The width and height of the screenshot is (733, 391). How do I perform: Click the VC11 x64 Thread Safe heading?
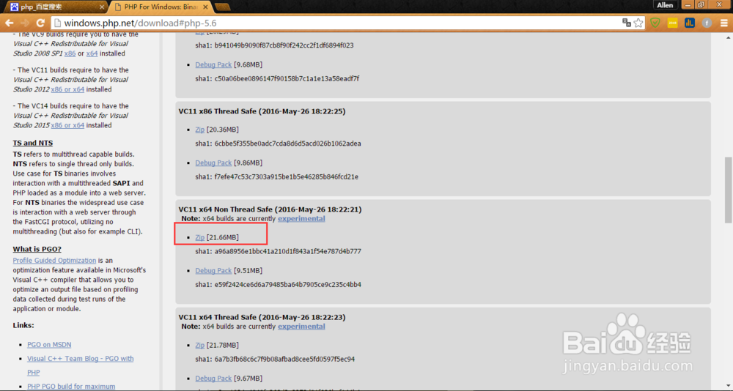[262, 317]
